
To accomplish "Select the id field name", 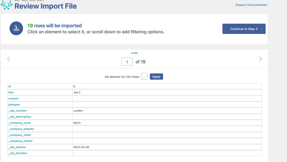I will [10, 86].
